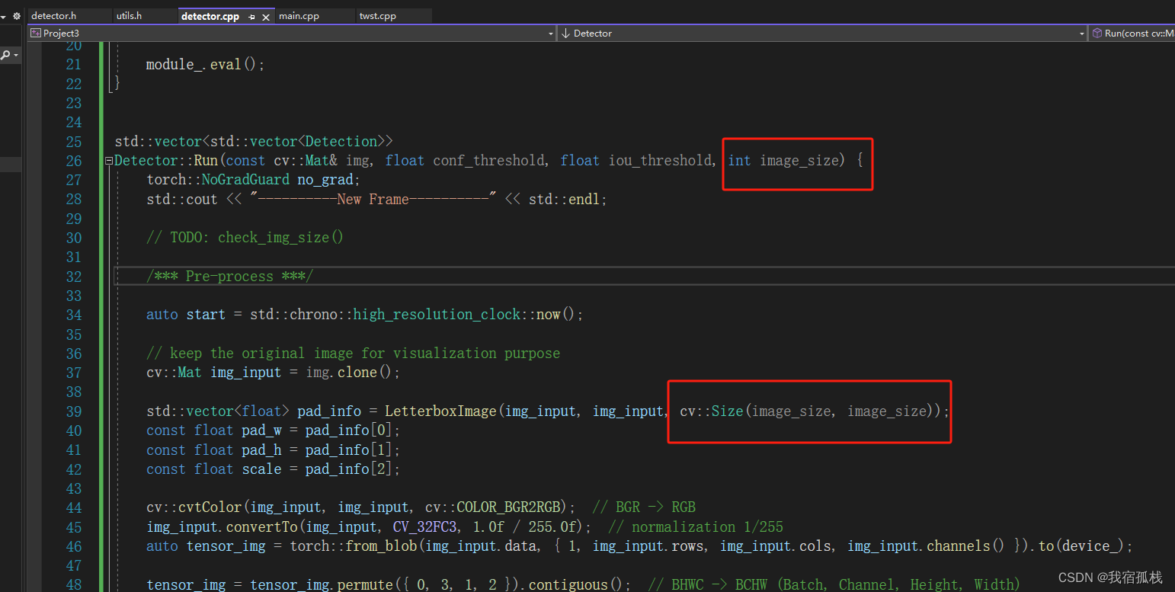Click the "// normalization 1/255" comment
The width and height of the screenshot is (1175, 592).
point(696,527)
